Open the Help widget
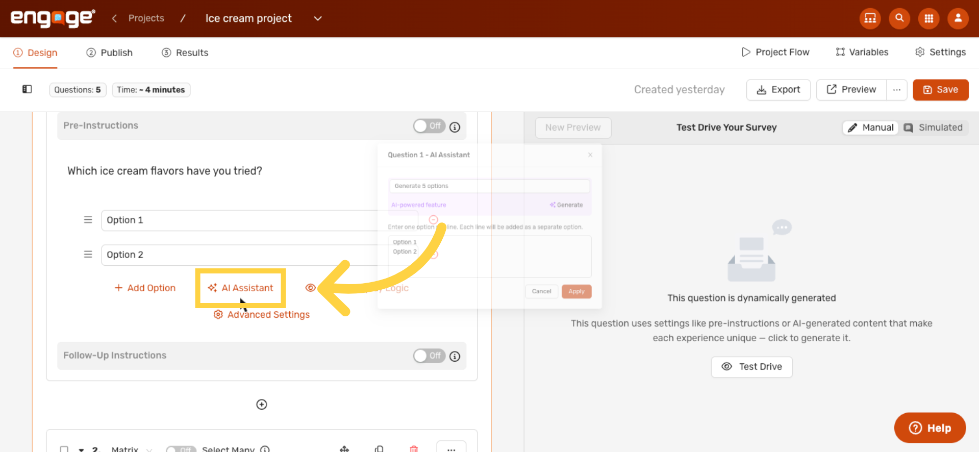The width and height of the screenshot is (979, 452). click(x=930, y=428)
